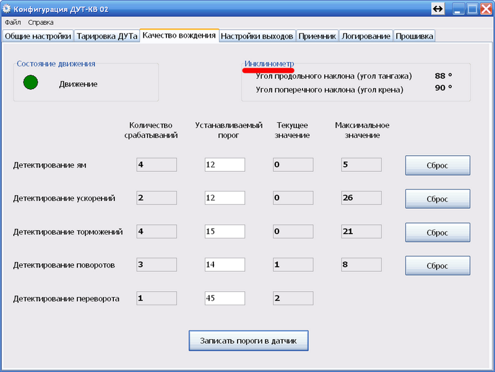Click threshold field for Детектирование ям

[225, 164]
